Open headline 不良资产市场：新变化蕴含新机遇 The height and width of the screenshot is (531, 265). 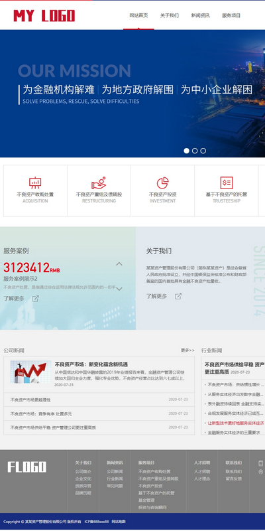91,364
